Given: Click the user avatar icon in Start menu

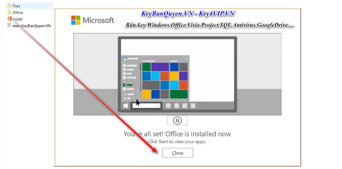Looking at the screenshot, I should click(125, 58).
